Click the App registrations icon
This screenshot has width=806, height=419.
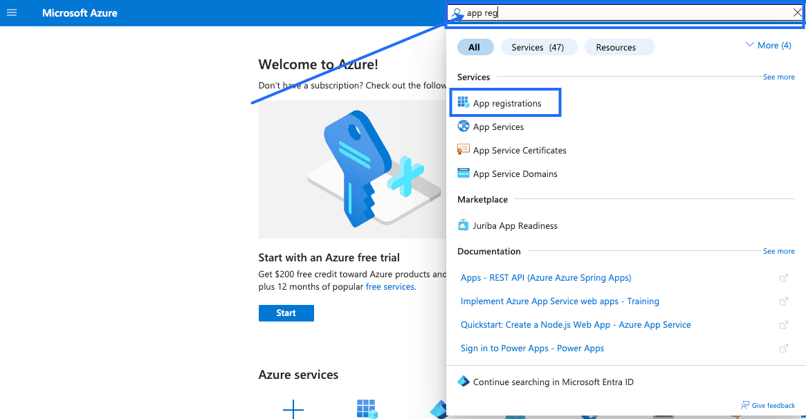(464, 103)
